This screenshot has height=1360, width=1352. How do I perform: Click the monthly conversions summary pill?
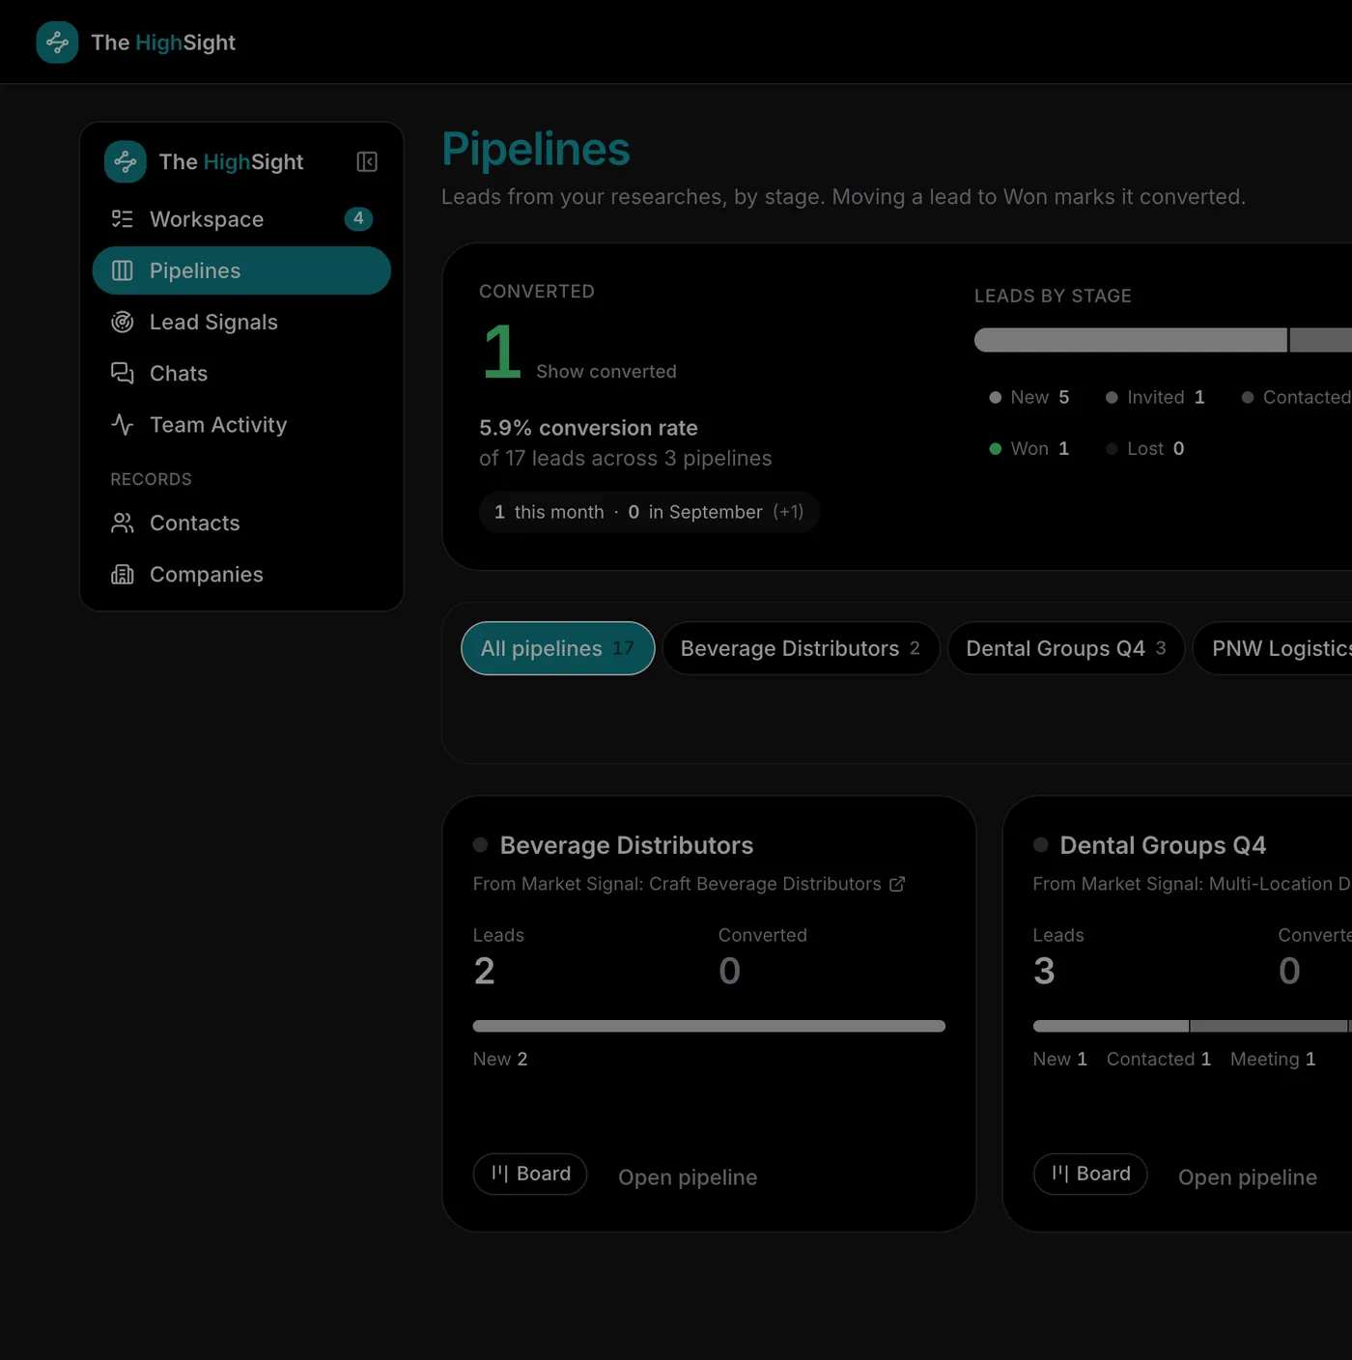pyautogui.click(x=649, y=512)
